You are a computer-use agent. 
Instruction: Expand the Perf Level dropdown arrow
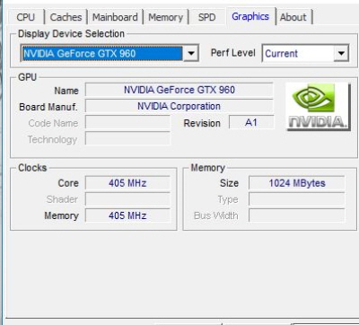coord(341,54)
